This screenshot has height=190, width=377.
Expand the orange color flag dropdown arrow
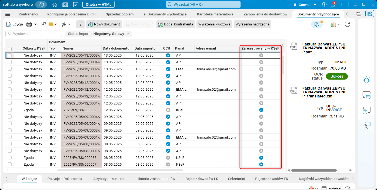click(x=56, y=24)
